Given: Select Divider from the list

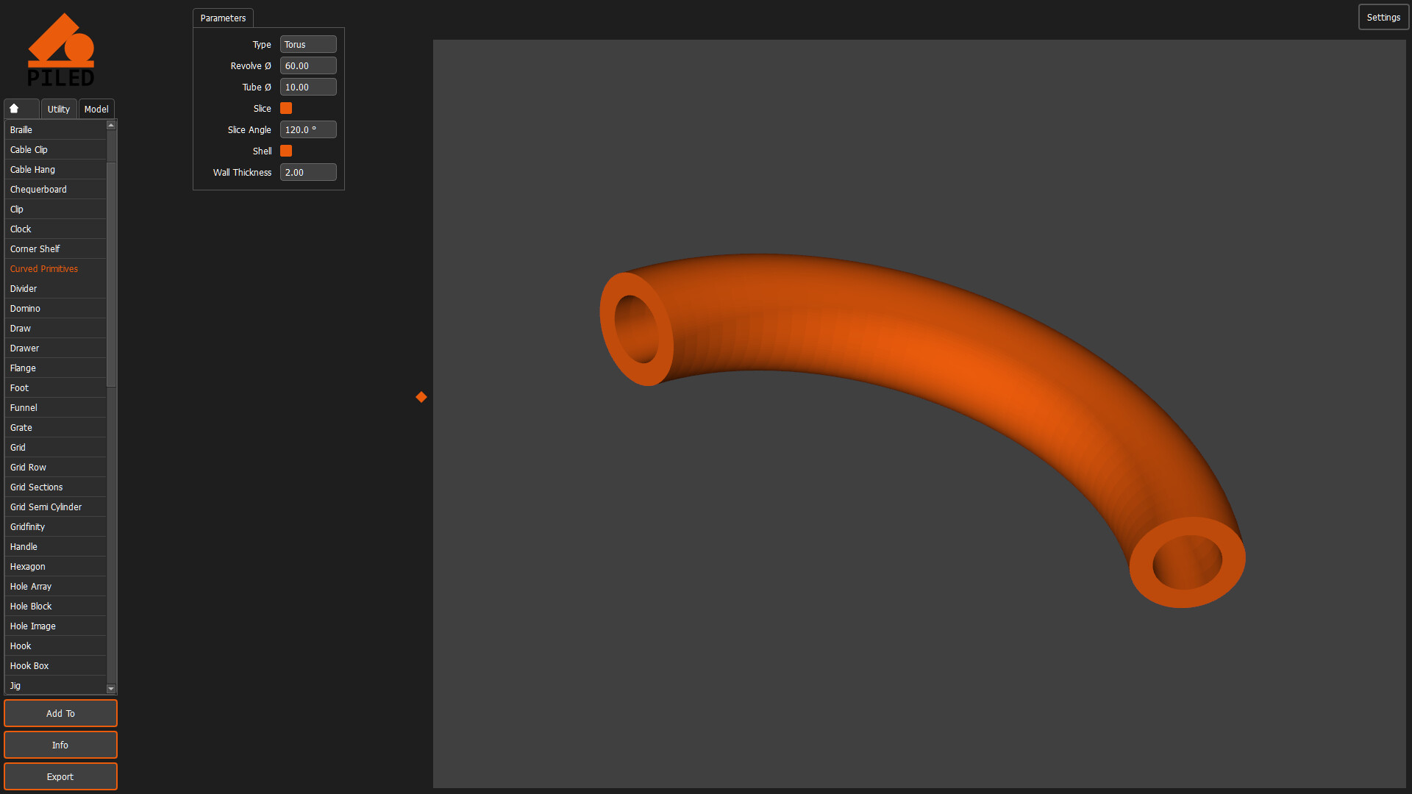Looking at the screenshot, I should click(55, 289).
